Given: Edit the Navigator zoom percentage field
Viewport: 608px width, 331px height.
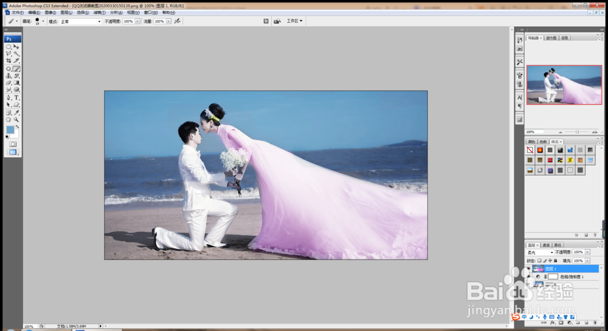Looking at the screenshot, I should (534, 132).
